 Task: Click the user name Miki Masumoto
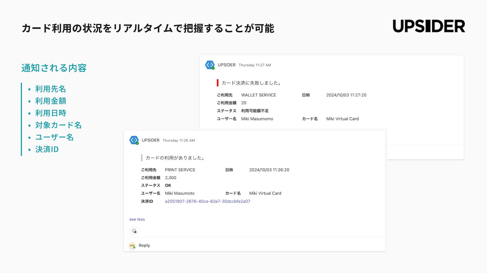pyautogui.click(x=180, y=193)
